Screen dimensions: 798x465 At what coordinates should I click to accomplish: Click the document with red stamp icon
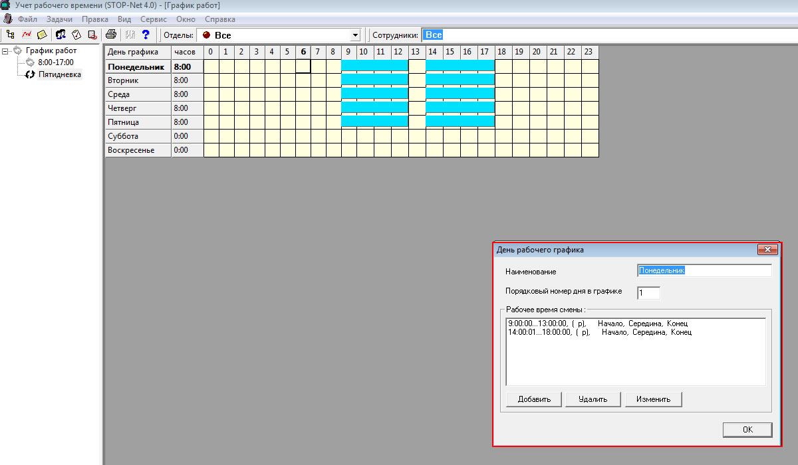coord(92,35)
